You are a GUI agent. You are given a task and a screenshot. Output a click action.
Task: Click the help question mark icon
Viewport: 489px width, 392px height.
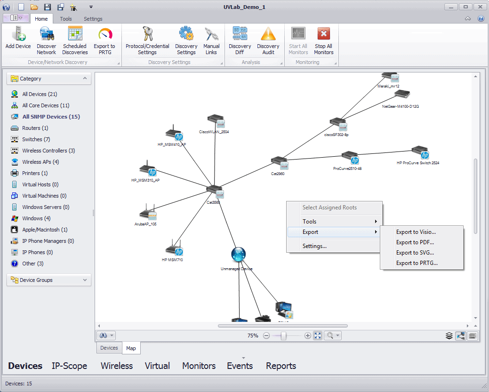(481, 18)
